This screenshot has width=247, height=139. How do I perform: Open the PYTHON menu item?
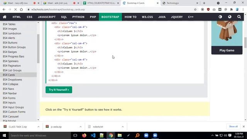coord(78,17)
